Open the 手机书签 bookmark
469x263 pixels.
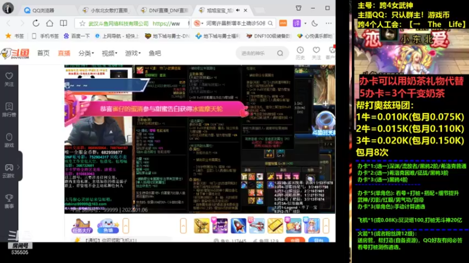click(45, 36)
